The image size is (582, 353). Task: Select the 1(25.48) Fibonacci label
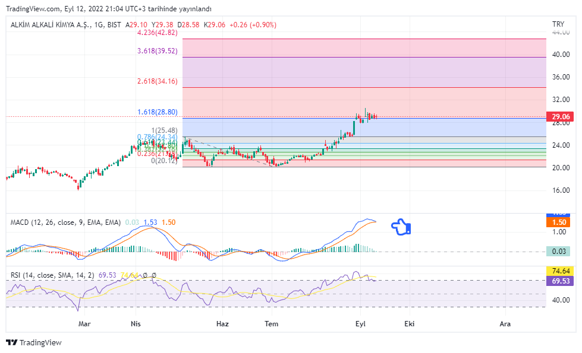click(x=165, y=131)
